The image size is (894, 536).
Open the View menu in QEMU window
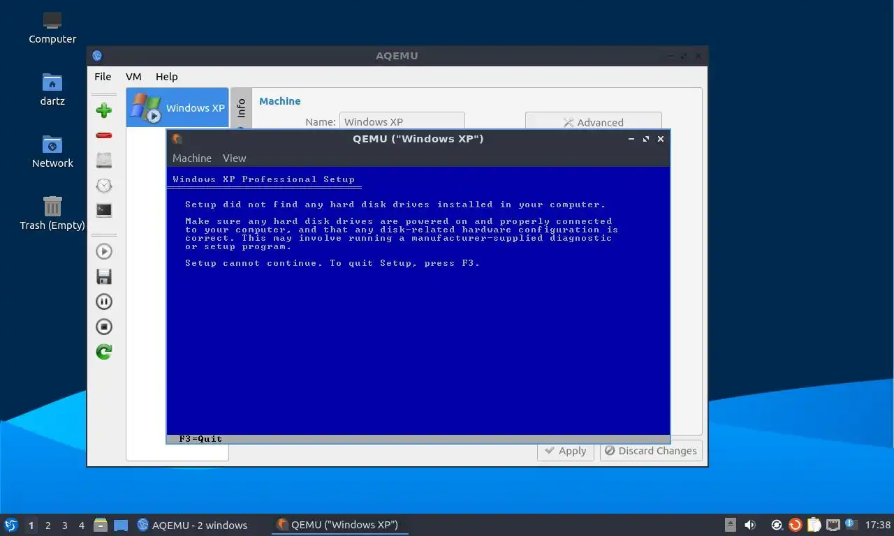pos(234,158)
